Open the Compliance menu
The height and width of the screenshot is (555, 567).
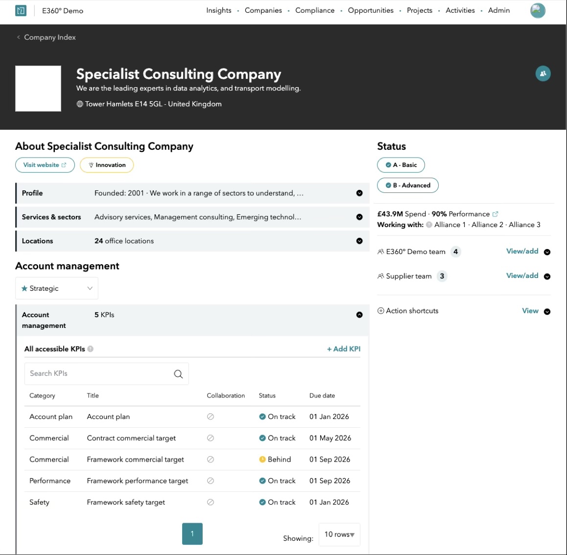coord(315,10)
